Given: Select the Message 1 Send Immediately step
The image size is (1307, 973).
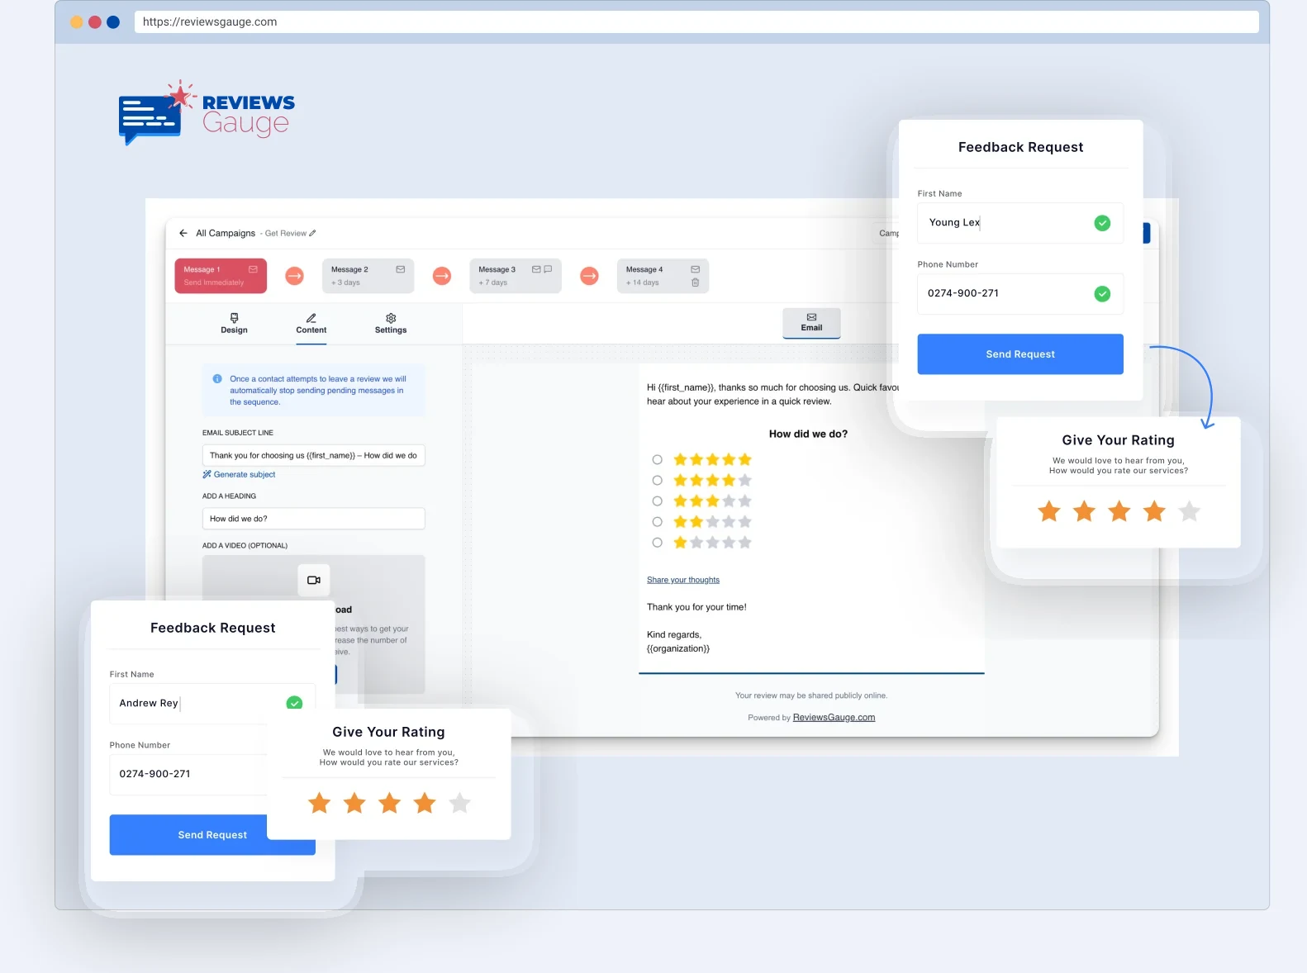Looking at the screenshot, I should coord(221,276).
